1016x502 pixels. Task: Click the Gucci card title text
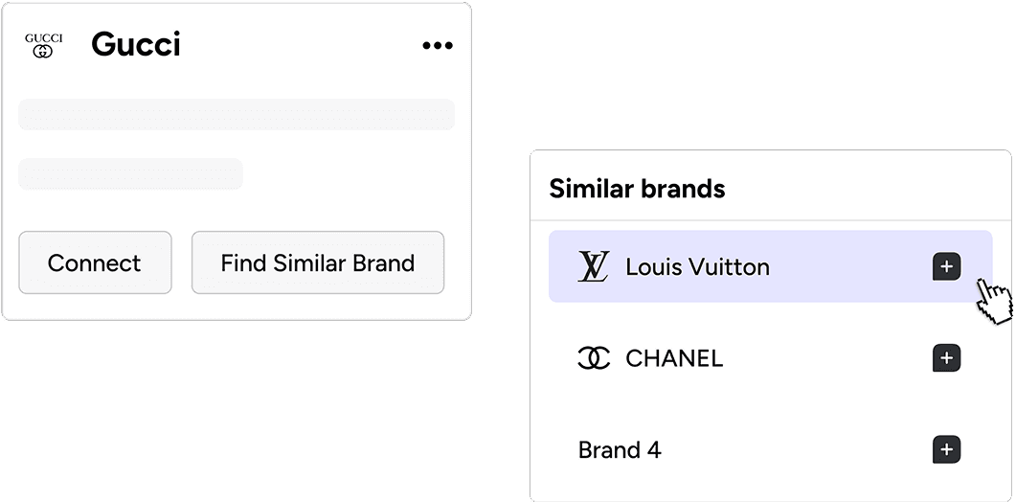tap(136, 45)
